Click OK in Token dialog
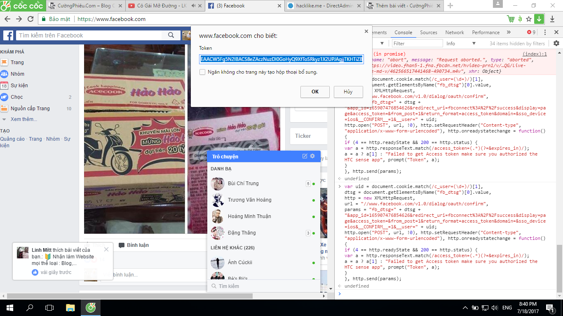Viewport: 563px width, 316px height. point(315,92)
